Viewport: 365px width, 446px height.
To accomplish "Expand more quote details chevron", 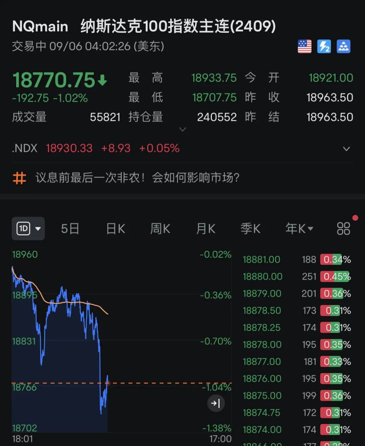I will (x=182, y=129).
